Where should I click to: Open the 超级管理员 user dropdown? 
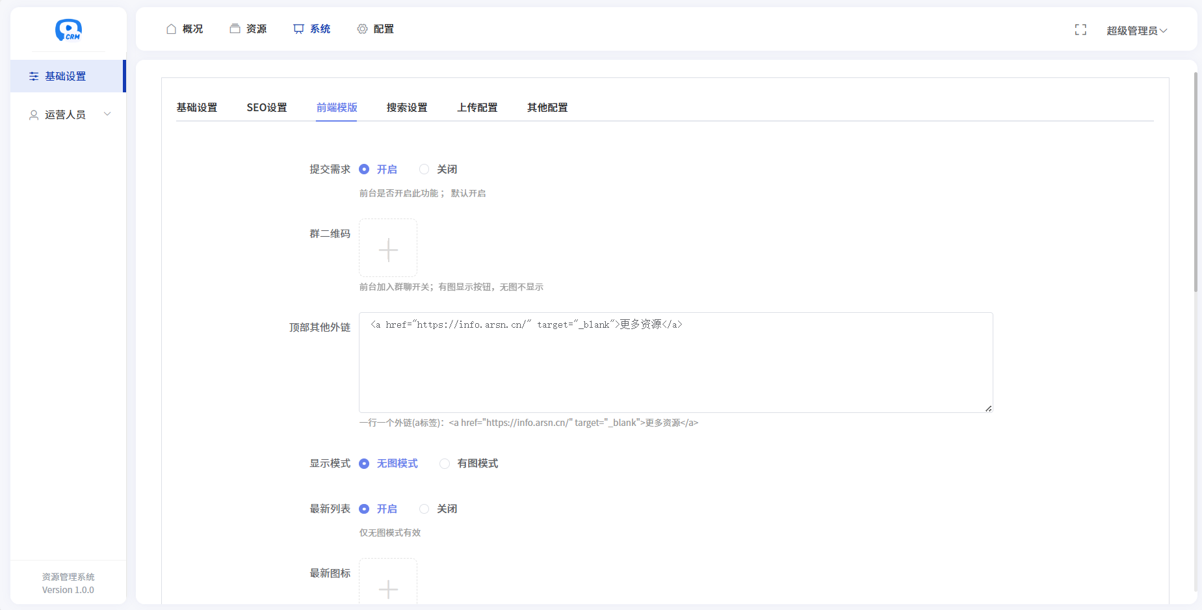tap(1136, 31)
